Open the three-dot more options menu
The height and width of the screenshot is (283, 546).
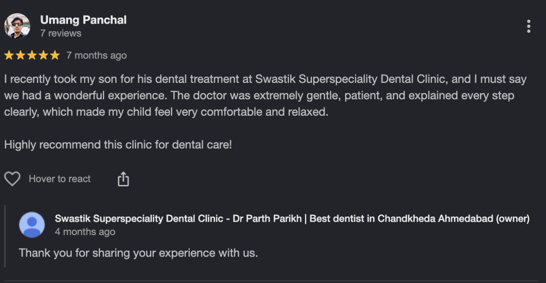pyautogui.click(x=528, y=26)
